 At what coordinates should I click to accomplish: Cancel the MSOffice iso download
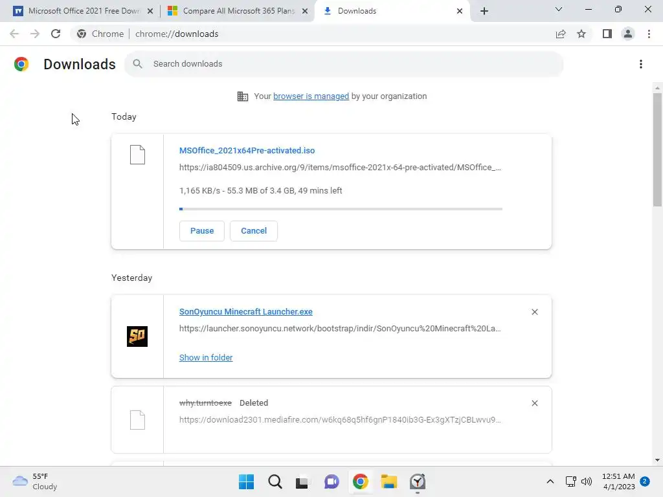tap(254, 231)
